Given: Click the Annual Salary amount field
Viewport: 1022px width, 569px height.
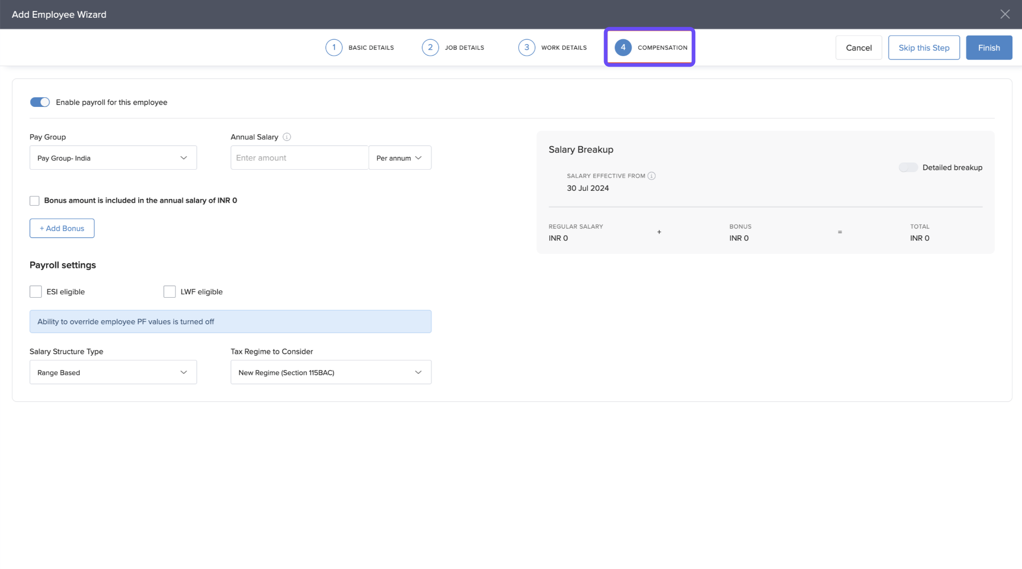Looking at the screenshot, I should (299, 158).
